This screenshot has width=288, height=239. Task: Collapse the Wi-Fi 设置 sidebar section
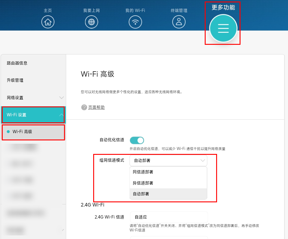click(x=61, y=115)
